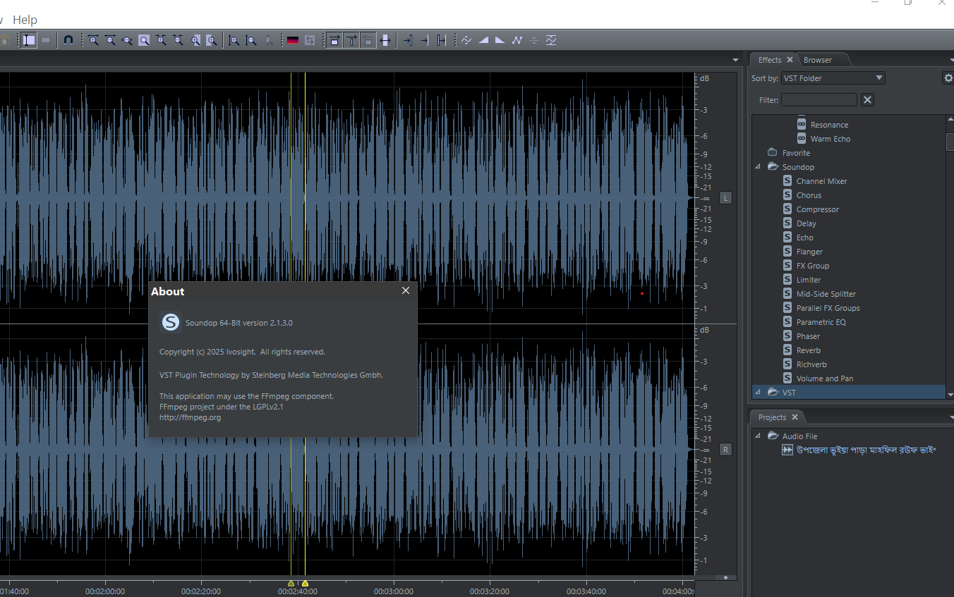Open the spectral color gradient icon
954x597 pixels.
pyautogui.click(x=292, y=40)
